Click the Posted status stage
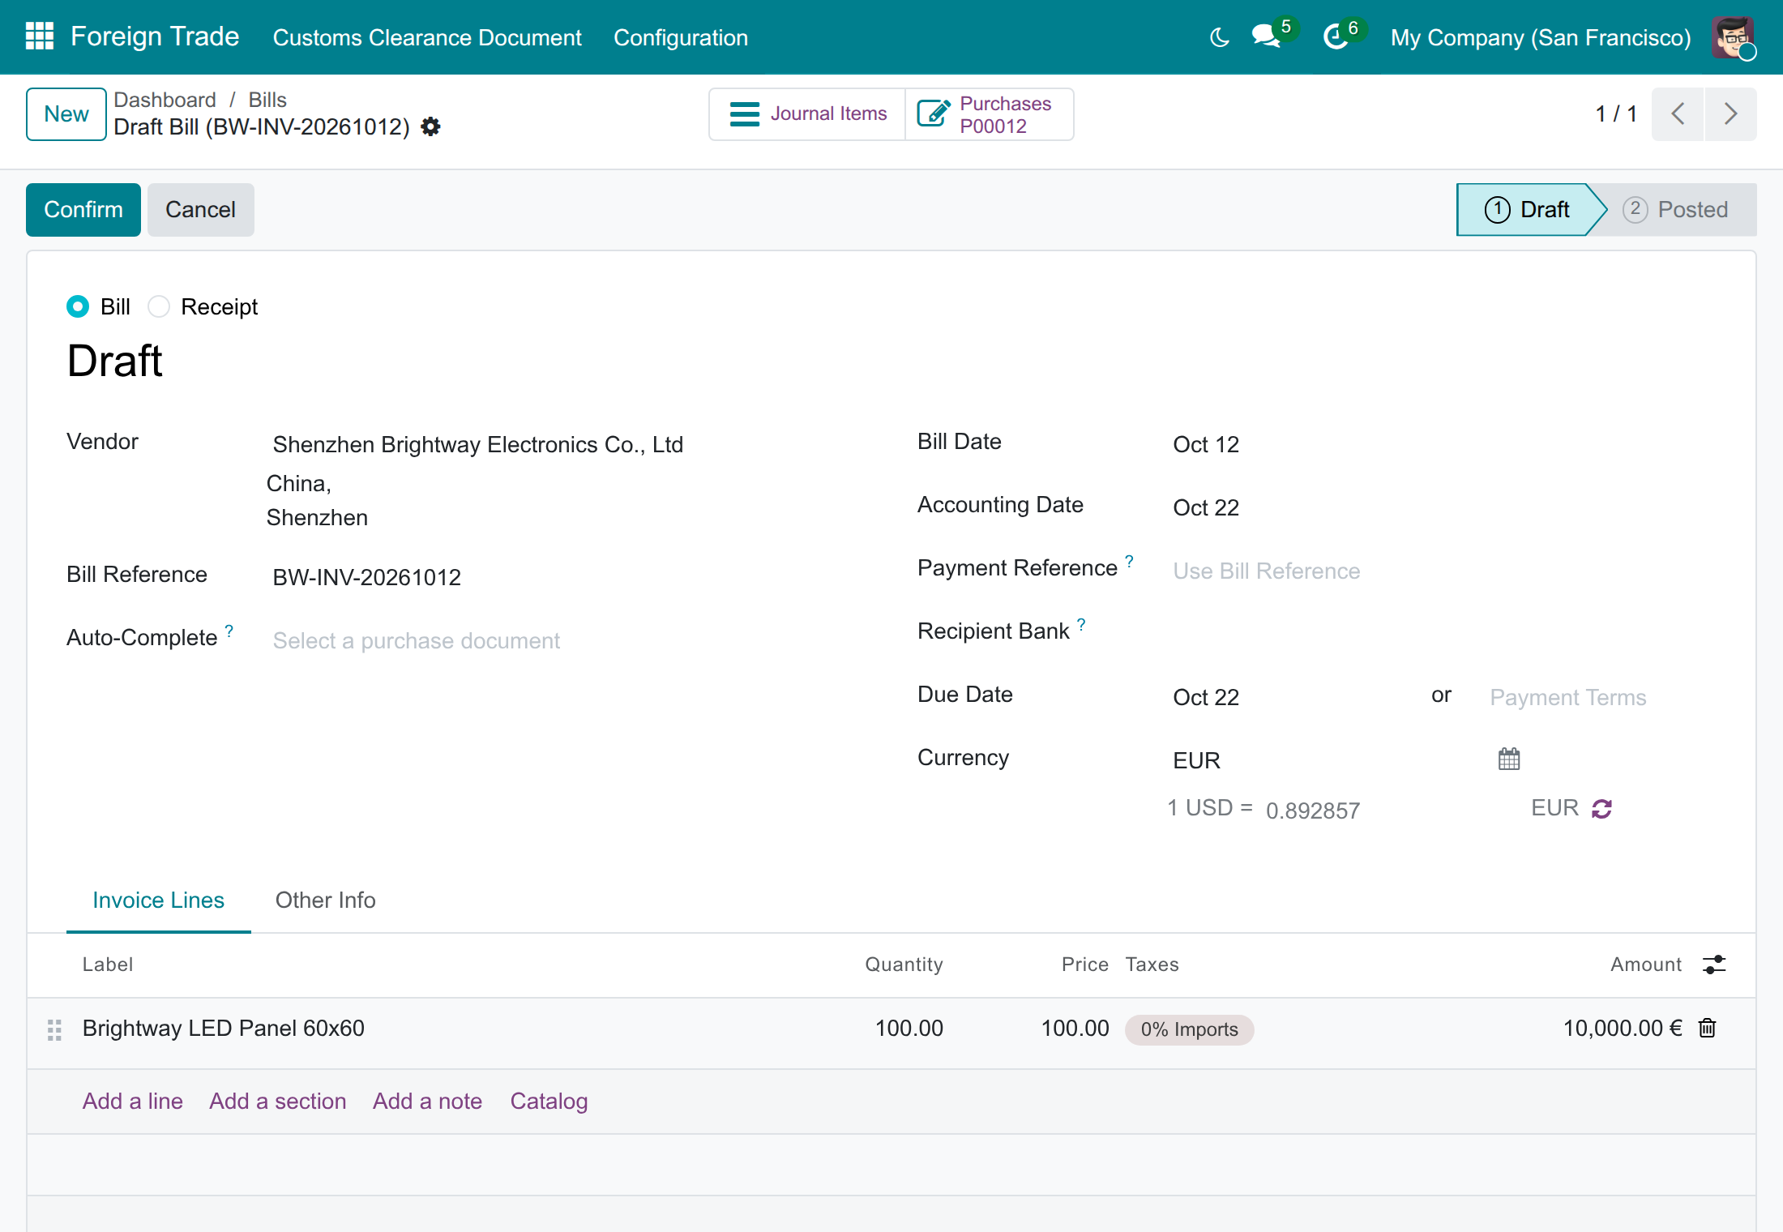Screen dimensions: 1783x1232 click(x=1675, y=210)
